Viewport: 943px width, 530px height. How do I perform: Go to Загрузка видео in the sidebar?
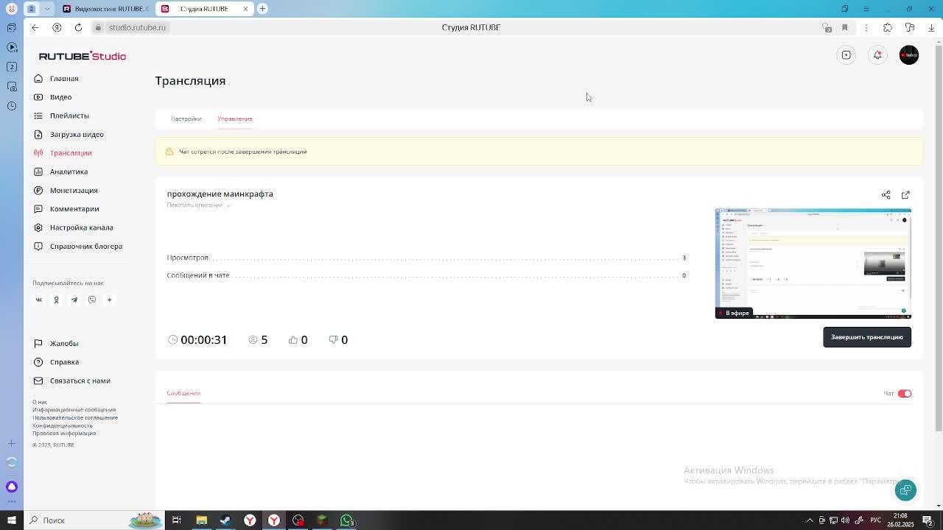77,135
